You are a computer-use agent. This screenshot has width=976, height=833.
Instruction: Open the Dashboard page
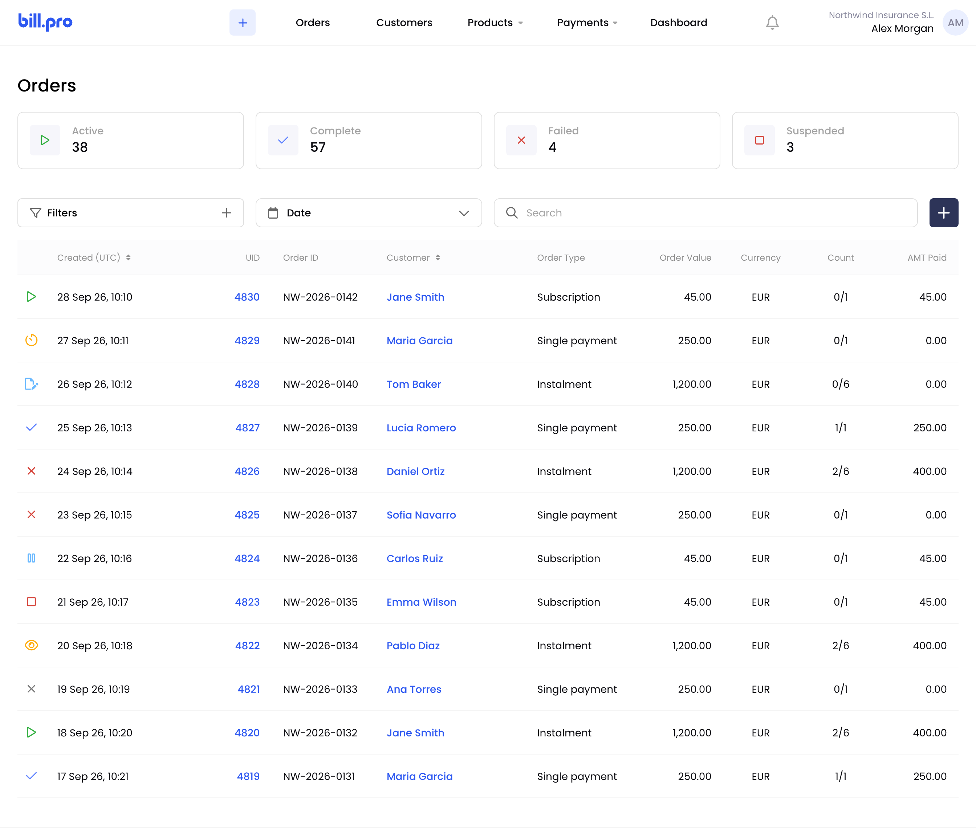679,23
